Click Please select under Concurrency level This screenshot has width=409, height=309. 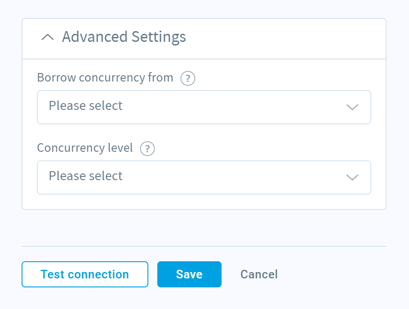(x=85, y=176)
